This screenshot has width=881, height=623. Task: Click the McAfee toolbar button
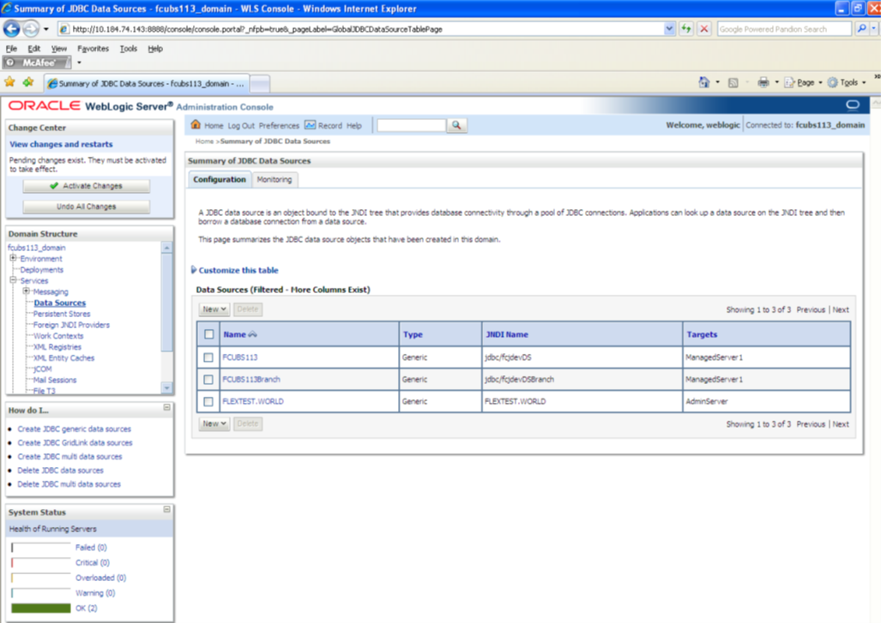click(37, 63)
